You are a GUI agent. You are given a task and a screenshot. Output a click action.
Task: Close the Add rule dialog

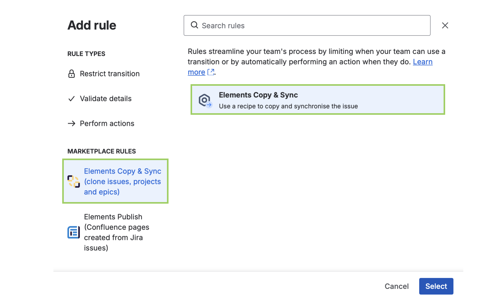[445, 25]
